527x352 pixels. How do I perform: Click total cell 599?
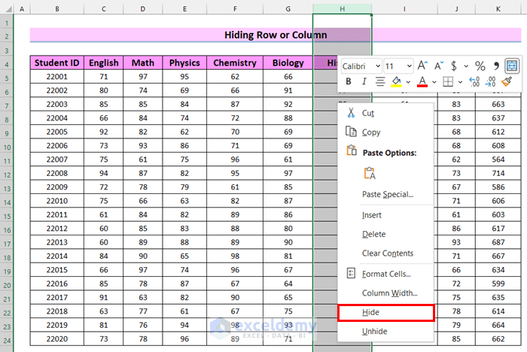click(x=498, y=284)
